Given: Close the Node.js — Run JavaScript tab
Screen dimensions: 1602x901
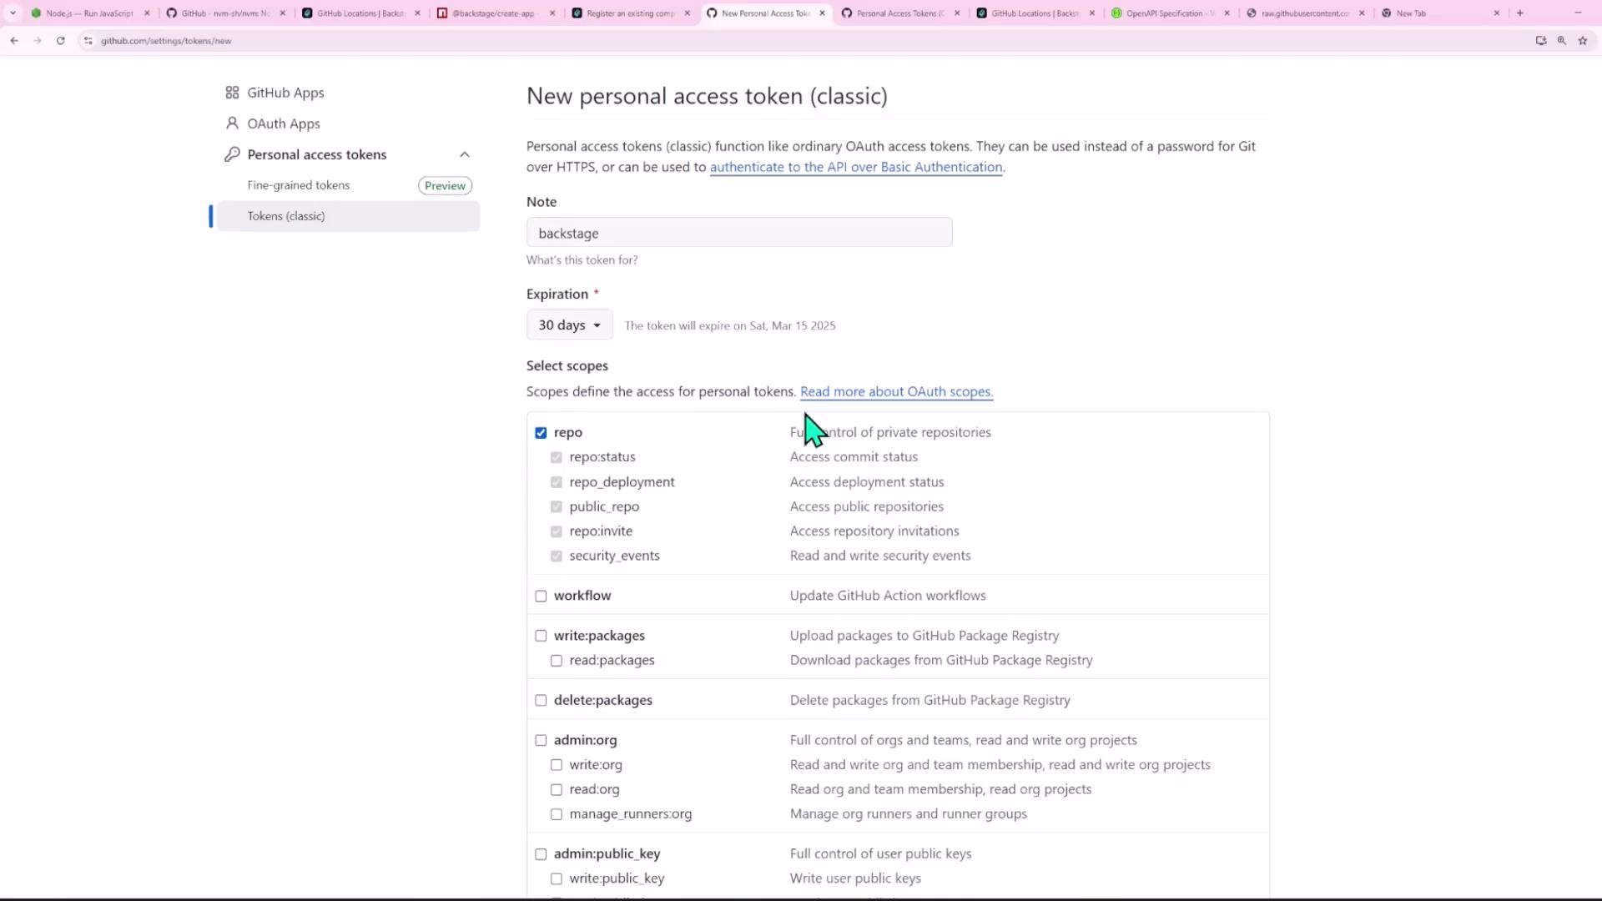Looking at the screenshot, I should [148, 13].
